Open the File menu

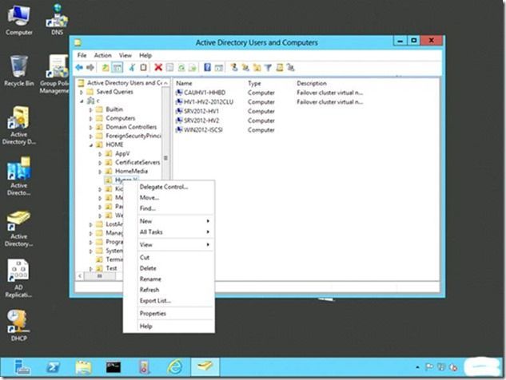click(x=82, y=55)
